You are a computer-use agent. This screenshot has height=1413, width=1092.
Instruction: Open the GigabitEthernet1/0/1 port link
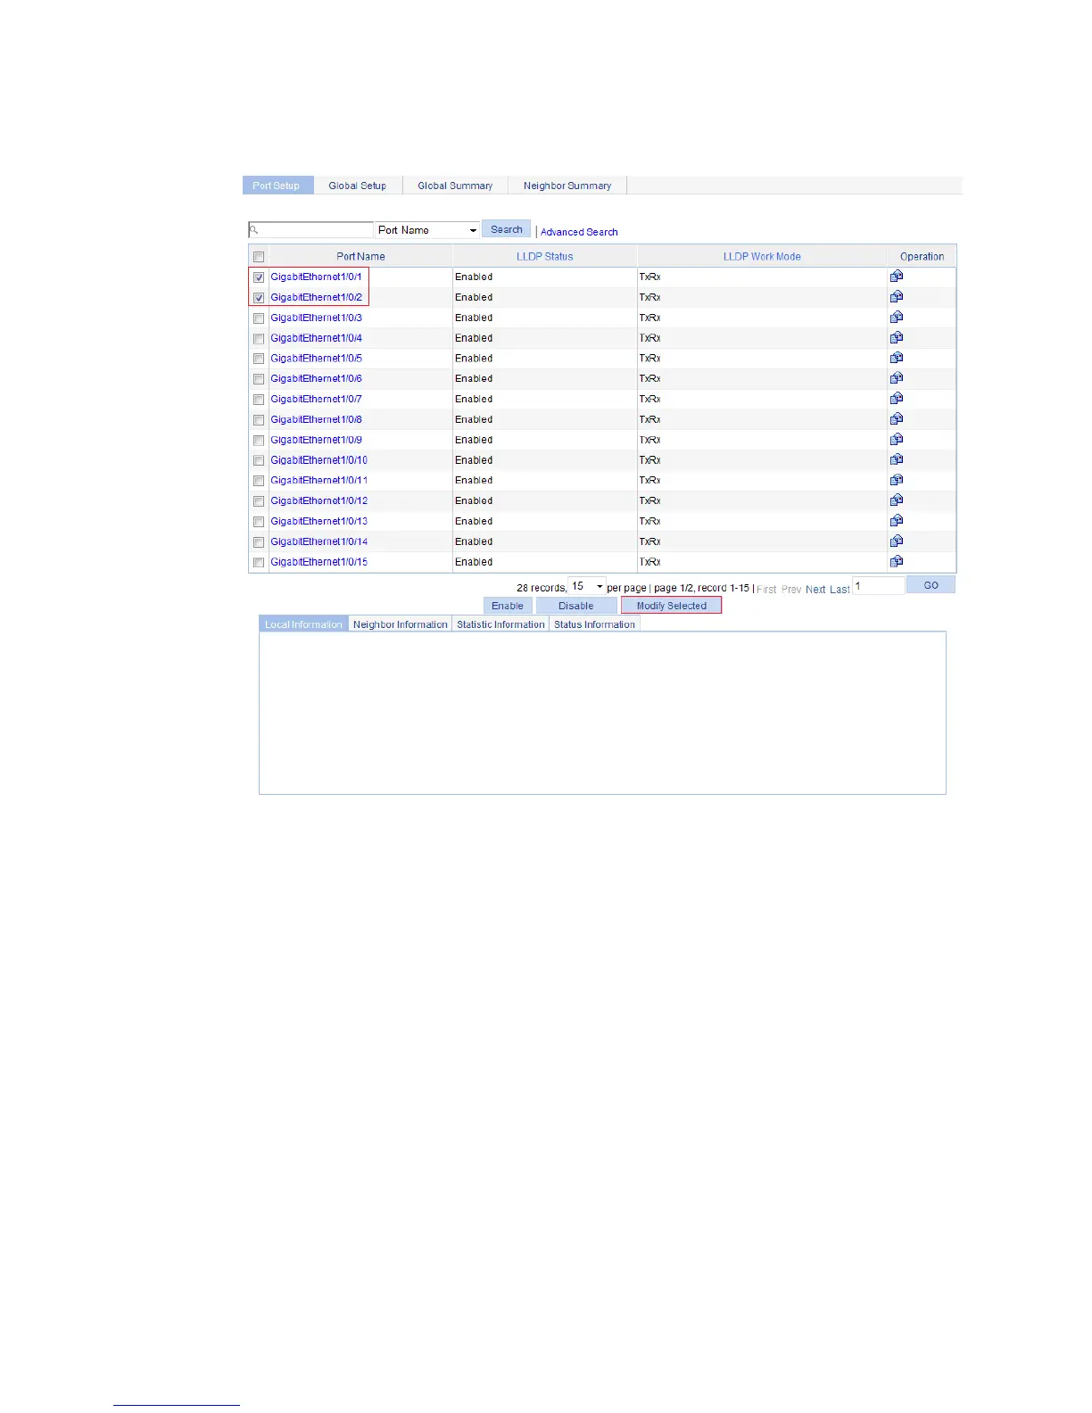click(316, 277)
